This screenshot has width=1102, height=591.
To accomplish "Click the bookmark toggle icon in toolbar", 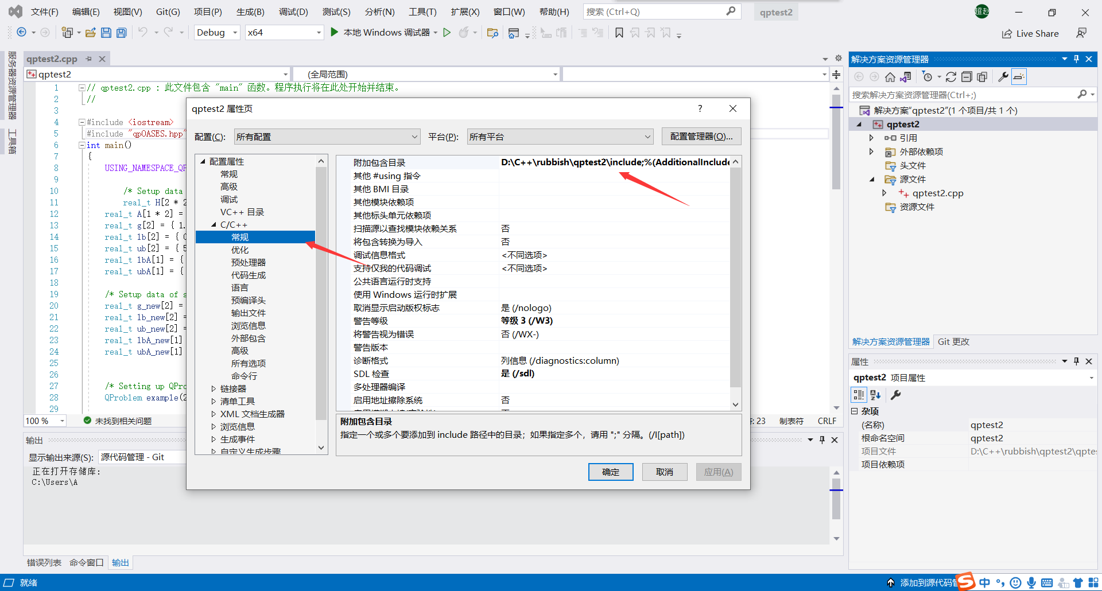I will coord(619,33).
